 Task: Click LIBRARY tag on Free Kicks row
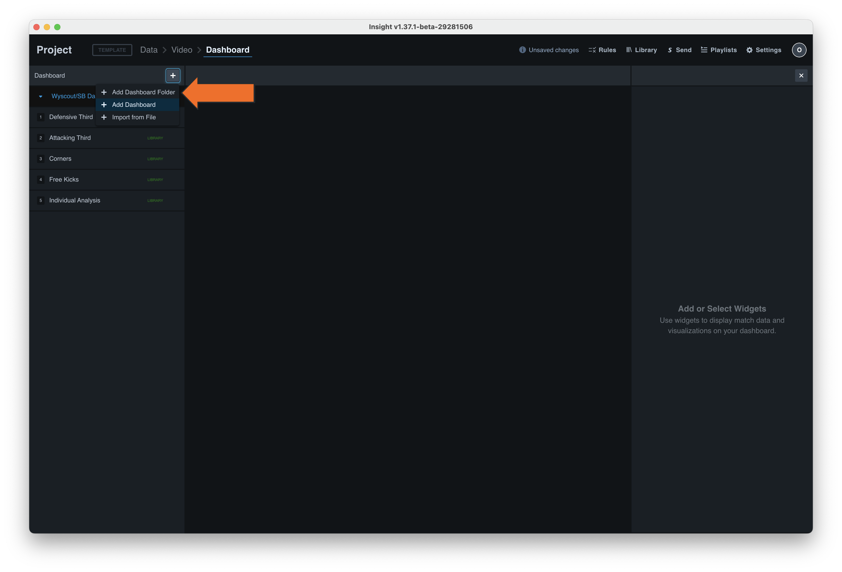click(x=155, y=180)
